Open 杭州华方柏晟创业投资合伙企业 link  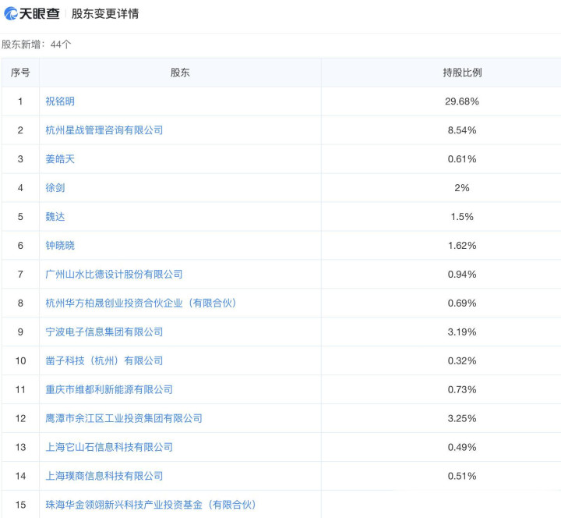pos(140,303)
